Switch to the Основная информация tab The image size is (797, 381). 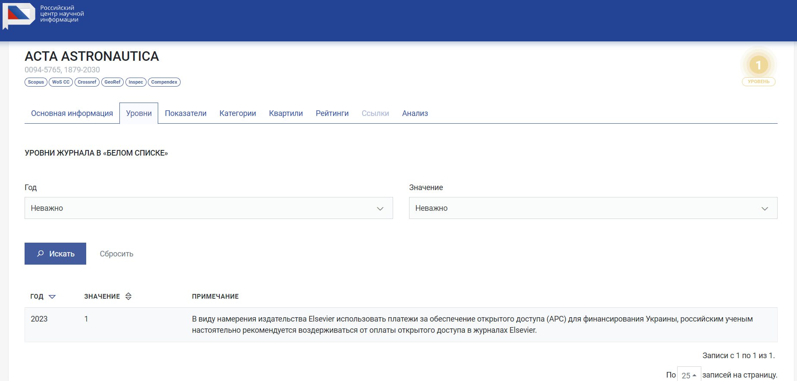tap(72, 113)
